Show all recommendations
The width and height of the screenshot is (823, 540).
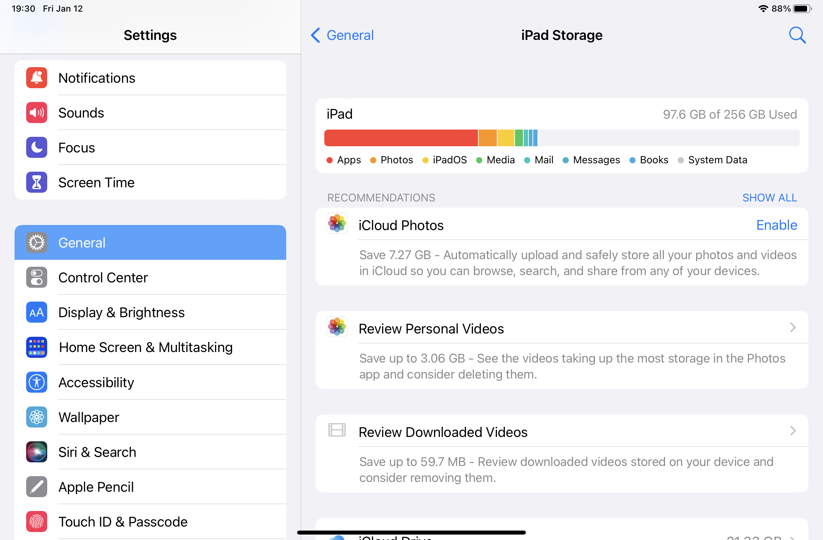pyautogui.click(x=770, y=198)
